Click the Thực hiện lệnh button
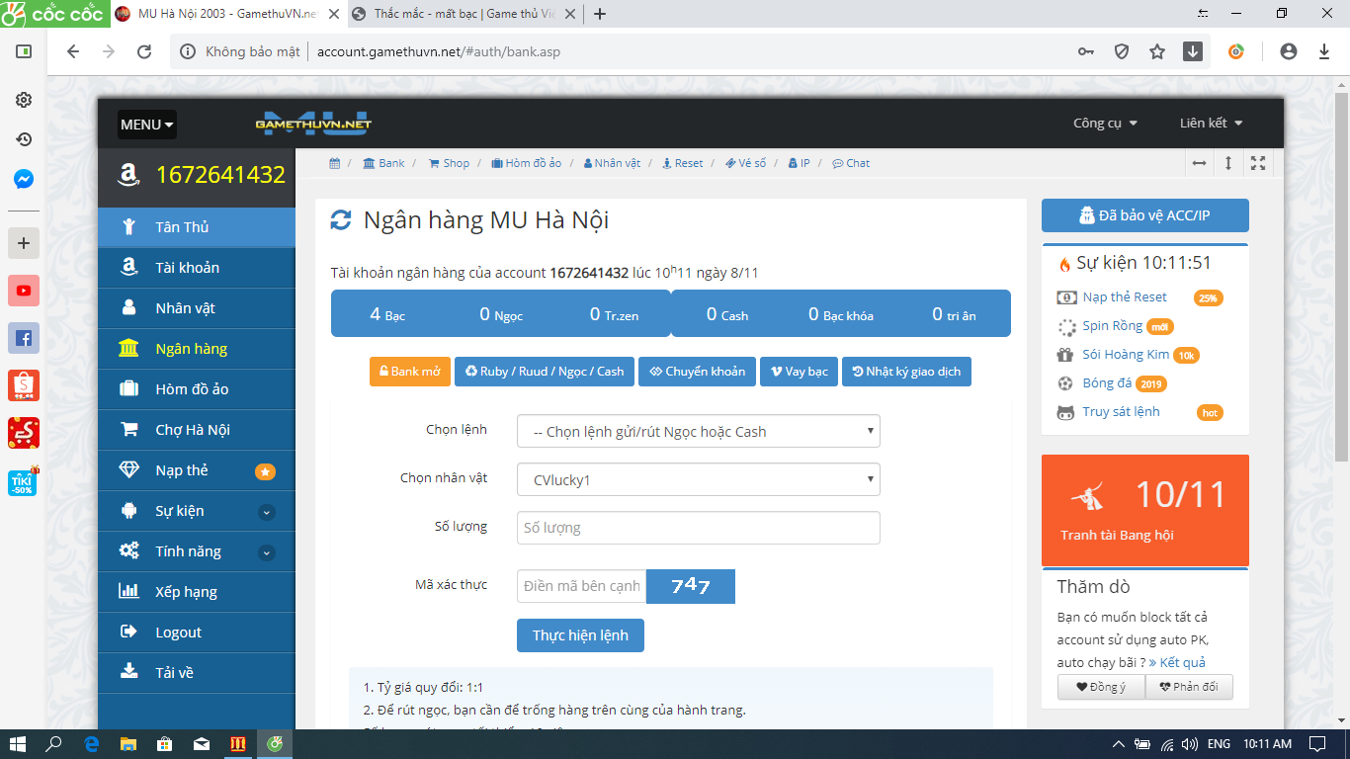1350x759 pixels. point(580,635)
